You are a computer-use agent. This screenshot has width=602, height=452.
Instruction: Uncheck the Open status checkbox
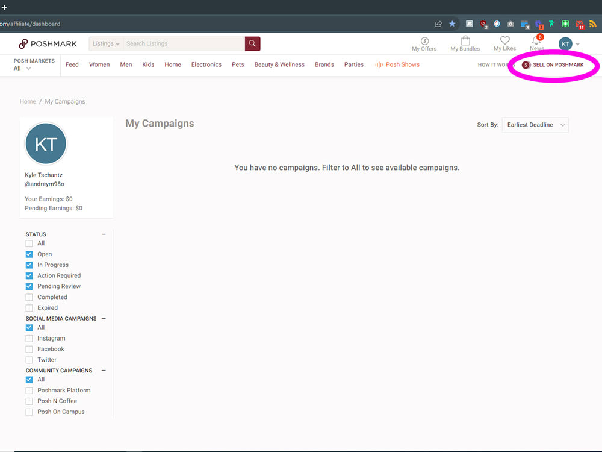point(29,254)
